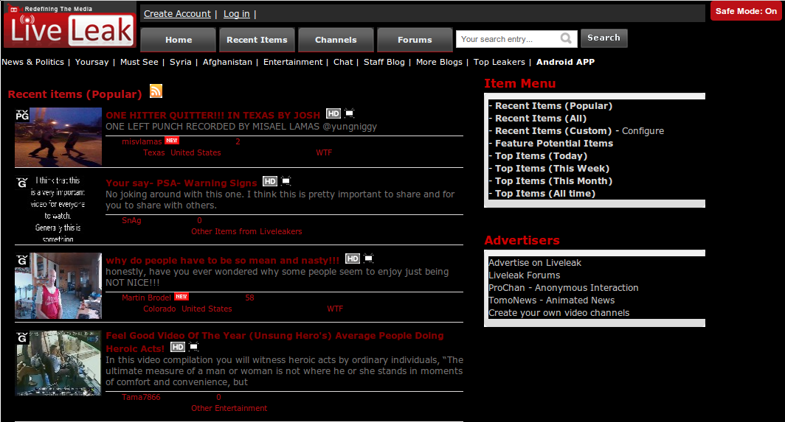Click Advertise on Liveleak
The image size is (785, 422).
[x=535, y=262]
